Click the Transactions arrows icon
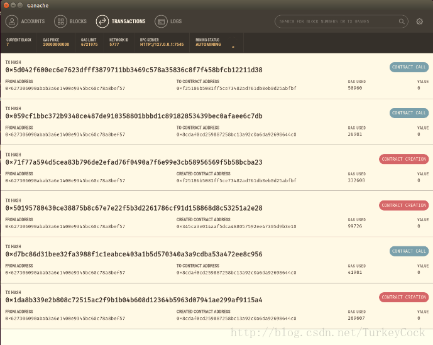Viewport: 433px width, 345px height. [102, 21]
